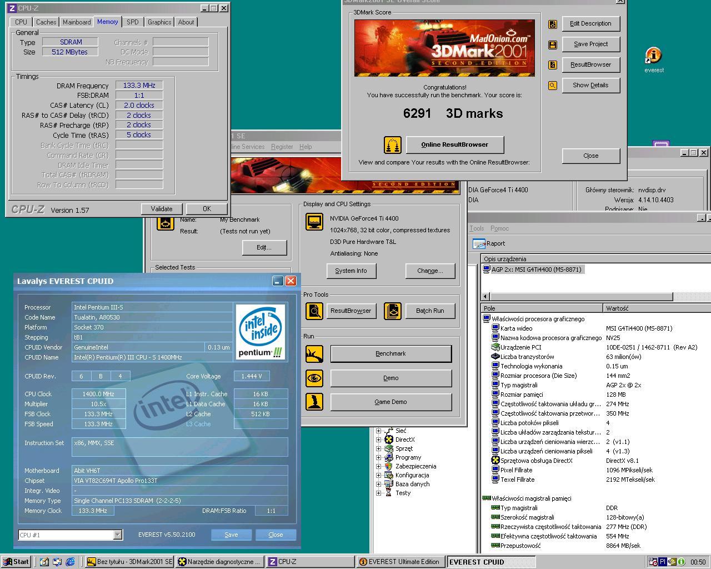
Task: Switch to the About tab in CPU-Z
Action: (186, 22)
